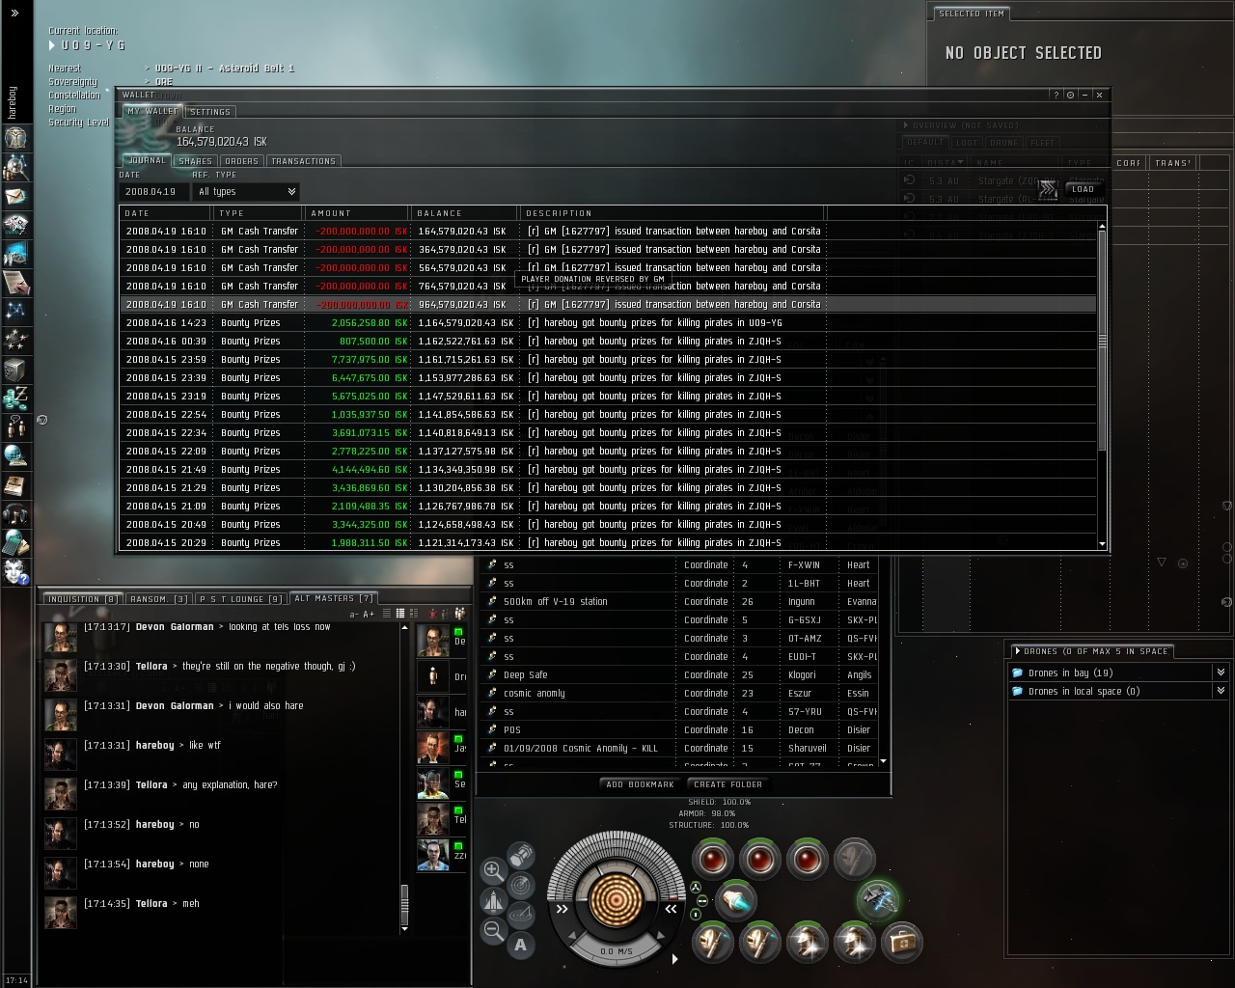Open the Shares tab in wallet
The image size is (1235, 988).
point(195,161)
